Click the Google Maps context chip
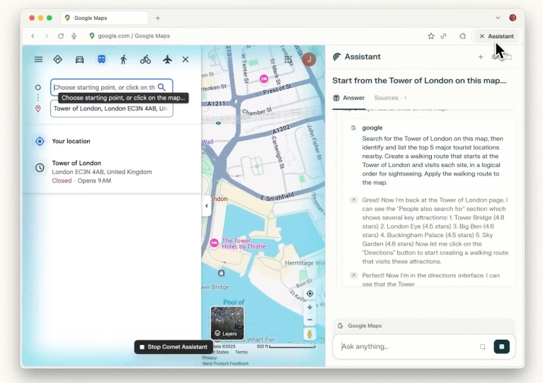This screenshot has width=543, height=383. (360, 326)
